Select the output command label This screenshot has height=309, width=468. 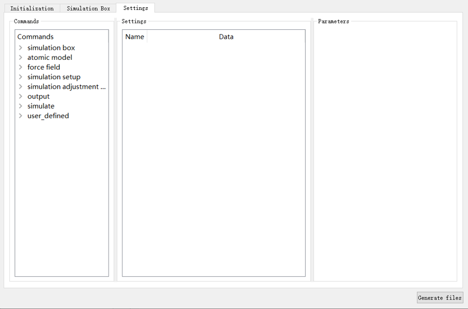38,96
